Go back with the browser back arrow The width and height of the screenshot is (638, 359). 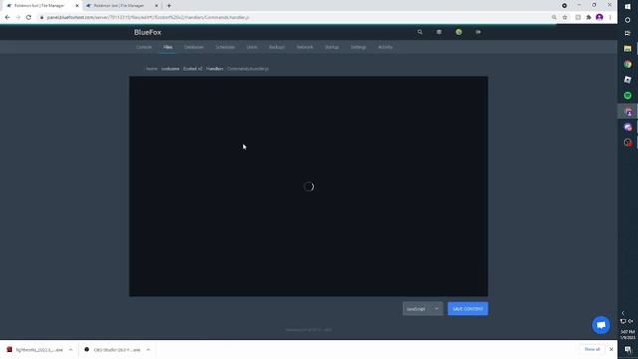(7, 18)
